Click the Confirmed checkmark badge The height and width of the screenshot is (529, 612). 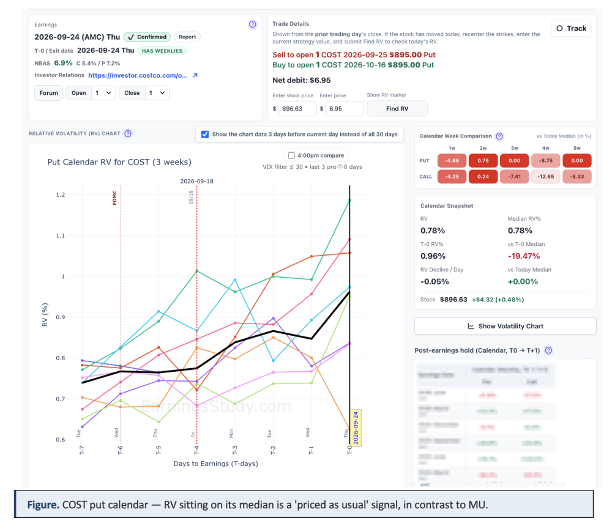[x=147, y=37]
